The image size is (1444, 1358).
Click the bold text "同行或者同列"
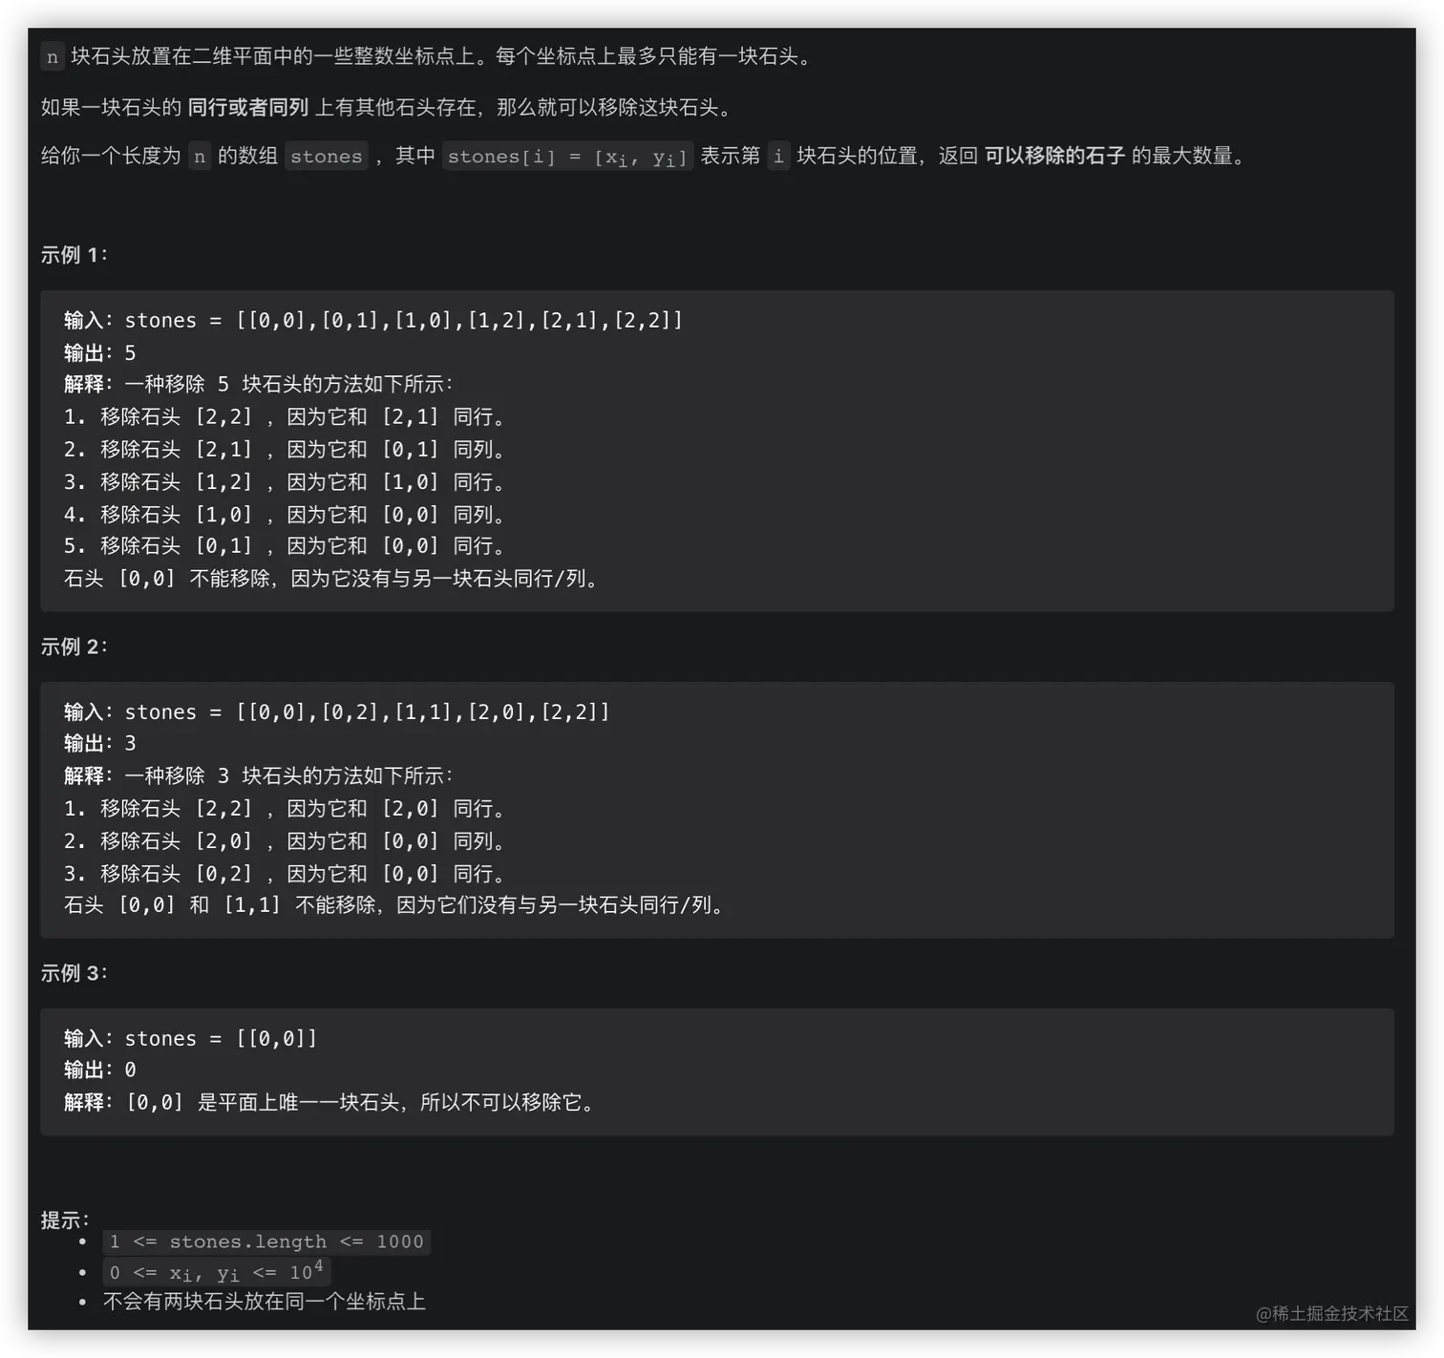(x=247, y=108)
